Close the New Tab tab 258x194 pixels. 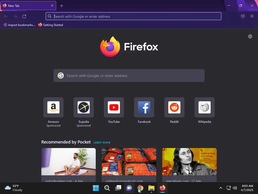pos(52,6)
